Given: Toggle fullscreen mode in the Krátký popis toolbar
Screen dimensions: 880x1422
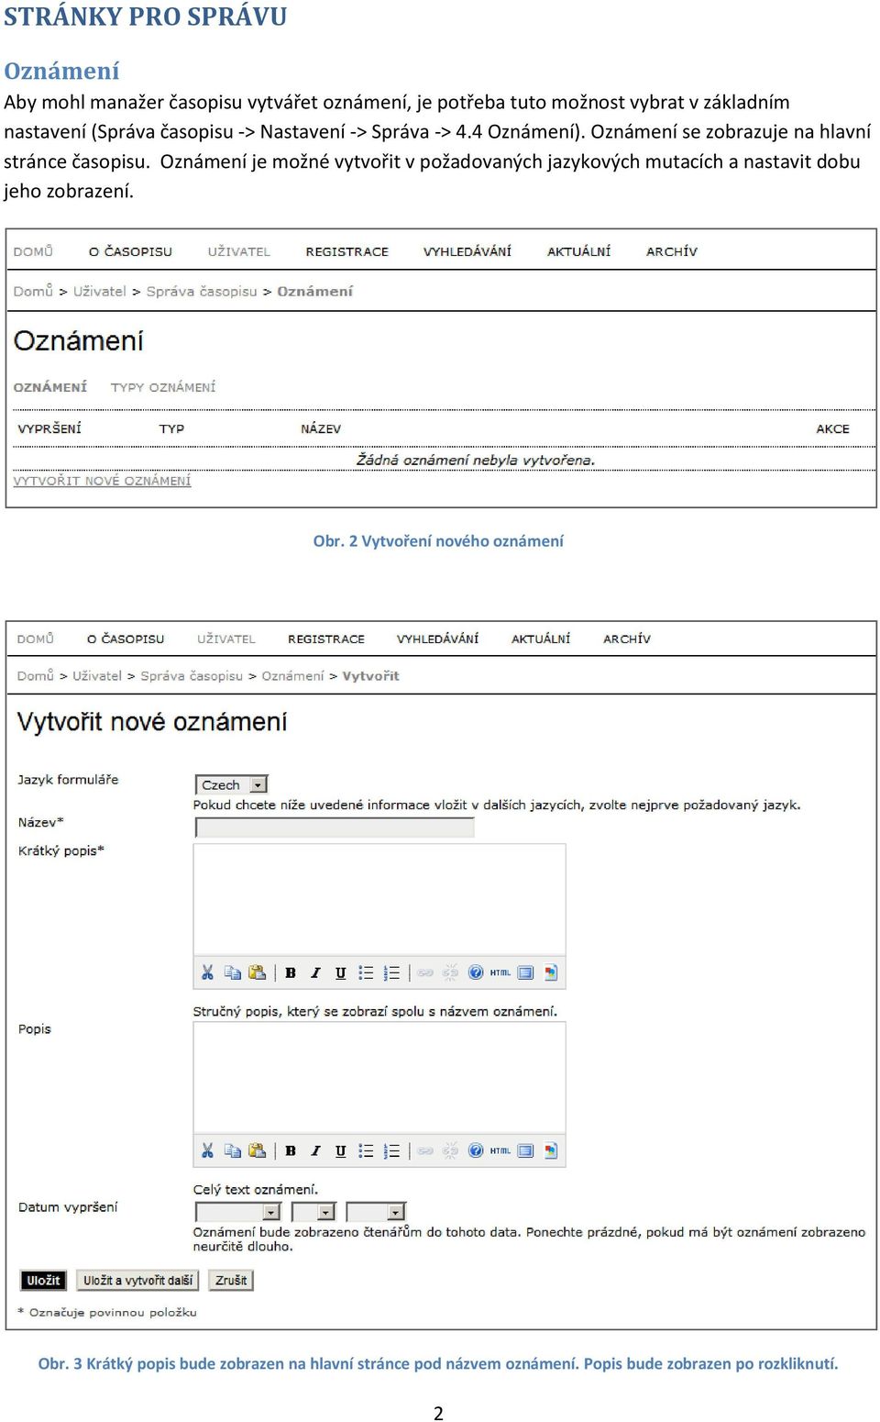Looking at the screenshot, I should point(525,972).
